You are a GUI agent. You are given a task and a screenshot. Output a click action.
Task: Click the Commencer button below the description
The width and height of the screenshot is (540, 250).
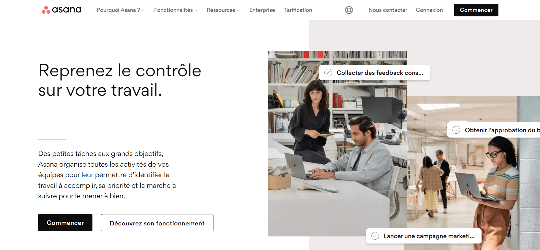[x=65, y=223]
